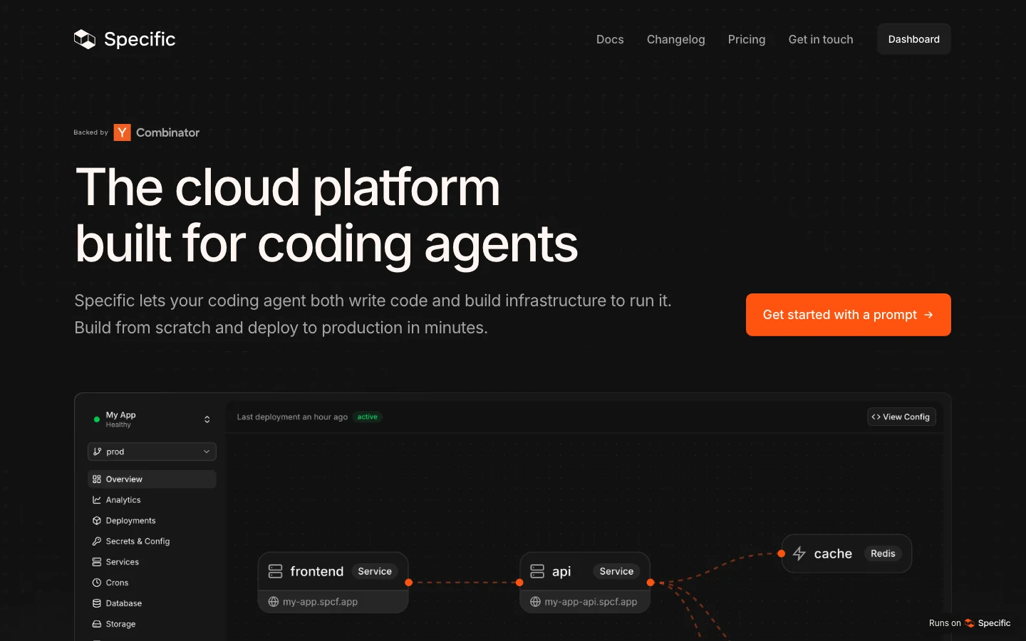Select the cache Redis node
This screenshot has width=1026, height=641.
tap(846, 553)
